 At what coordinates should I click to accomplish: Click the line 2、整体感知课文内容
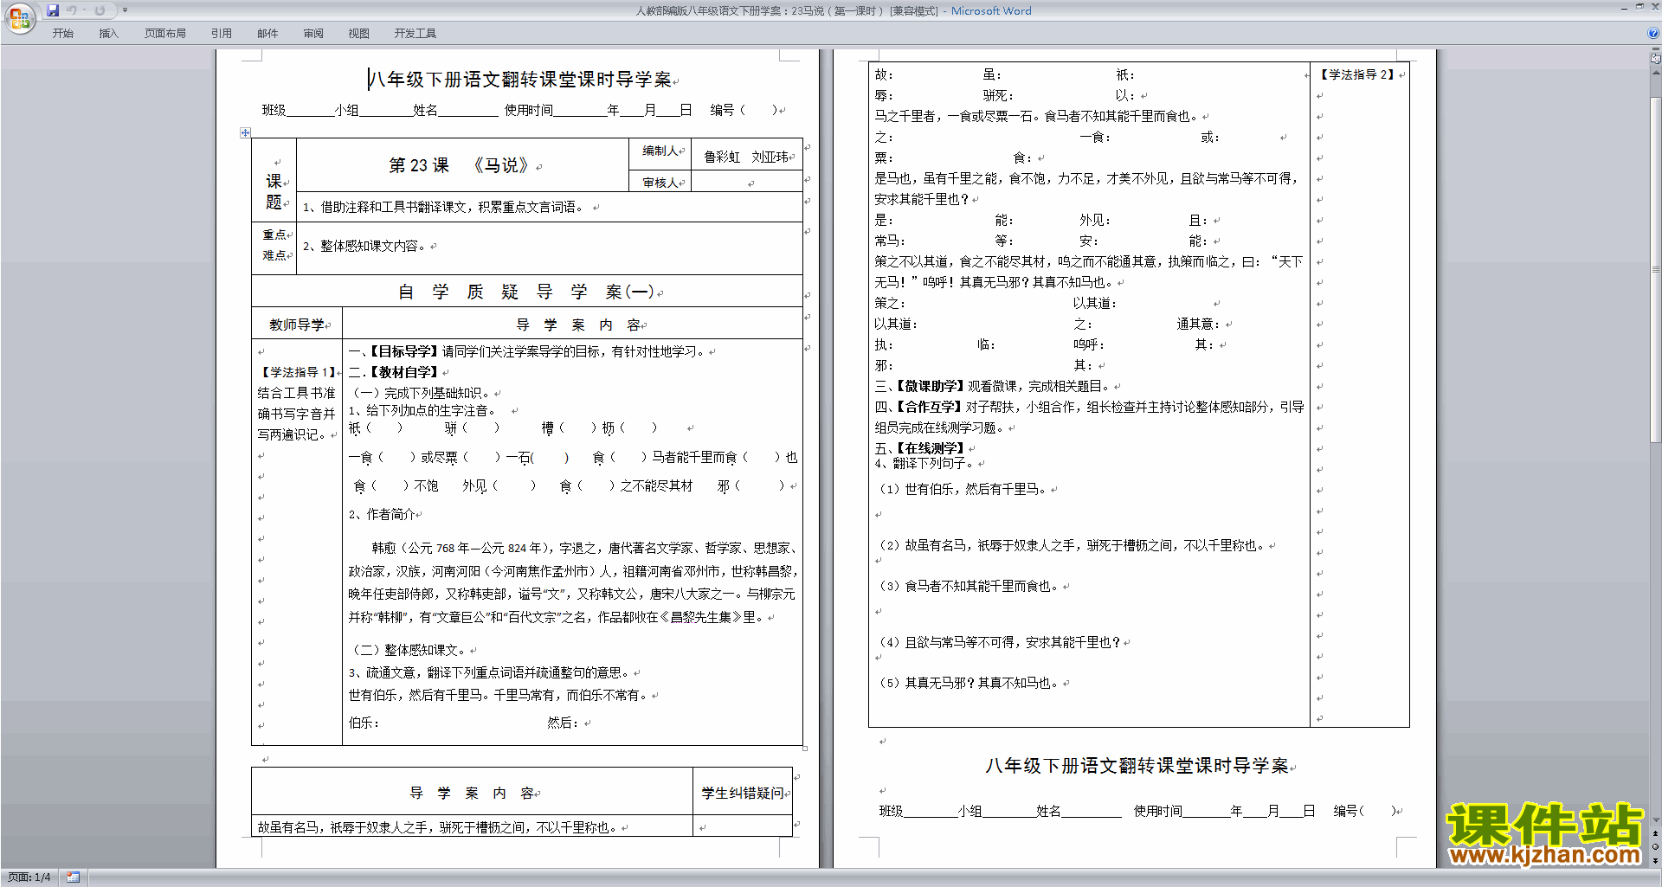pos(367,246)
